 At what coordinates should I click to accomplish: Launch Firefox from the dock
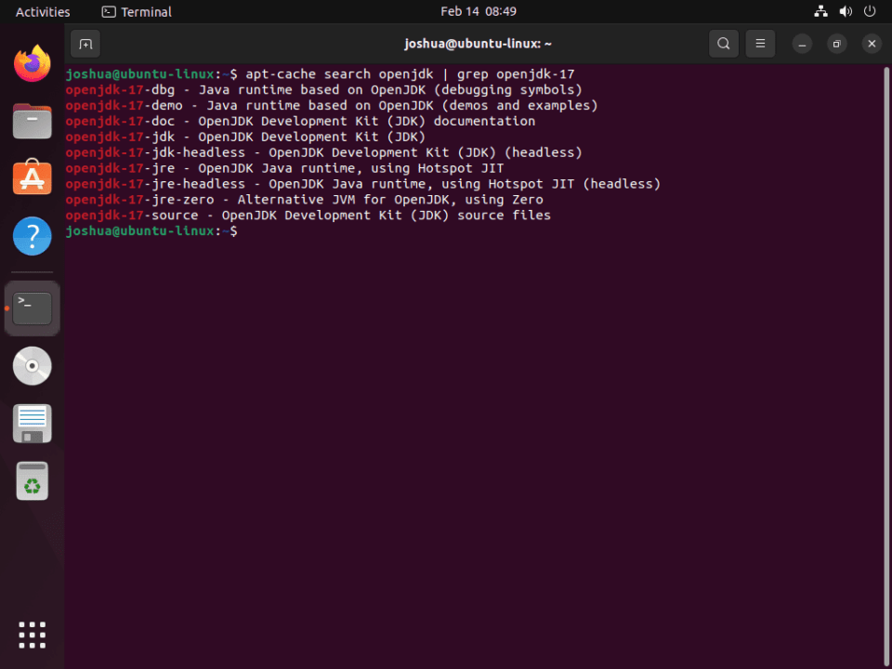[x=32, y=63]
